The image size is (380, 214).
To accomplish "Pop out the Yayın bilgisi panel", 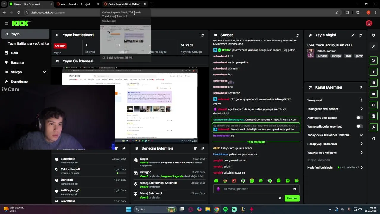I will pos(360,35).
